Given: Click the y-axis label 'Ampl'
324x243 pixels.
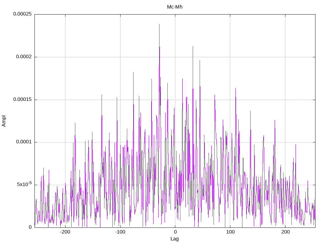Looking at the screenshot, I should pos(4,121).
